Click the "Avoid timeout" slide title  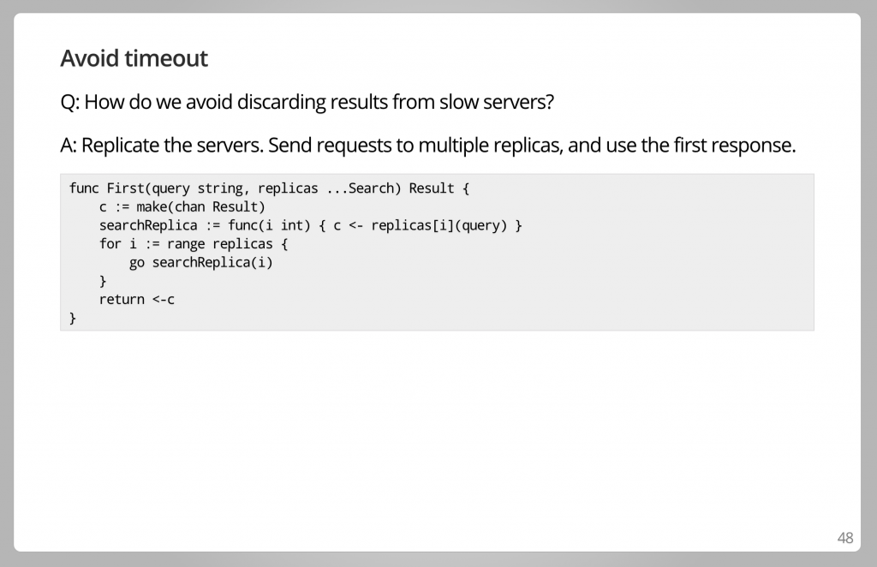pyautogui.click(x=134, y=58)
